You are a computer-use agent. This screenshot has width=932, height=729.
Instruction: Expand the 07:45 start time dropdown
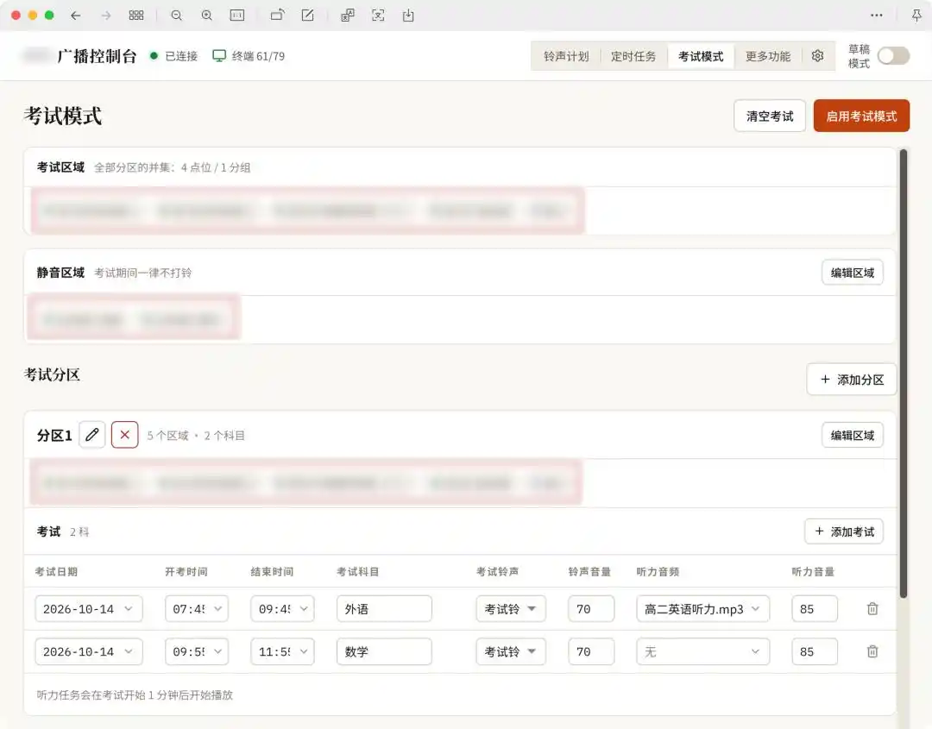pyautogui.click(x=197, y=608)
